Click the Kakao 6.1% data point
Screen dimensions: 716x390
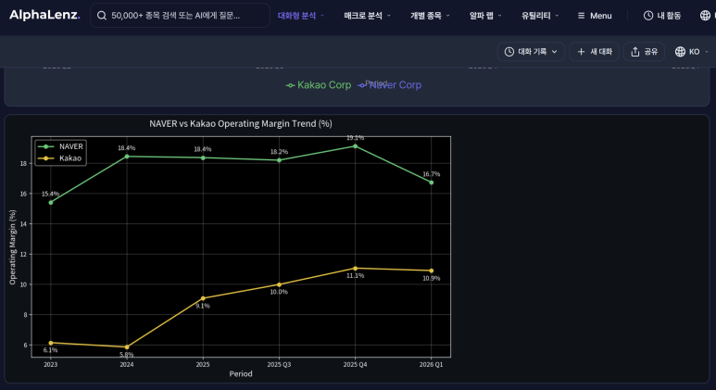click(x=51, y=343)
